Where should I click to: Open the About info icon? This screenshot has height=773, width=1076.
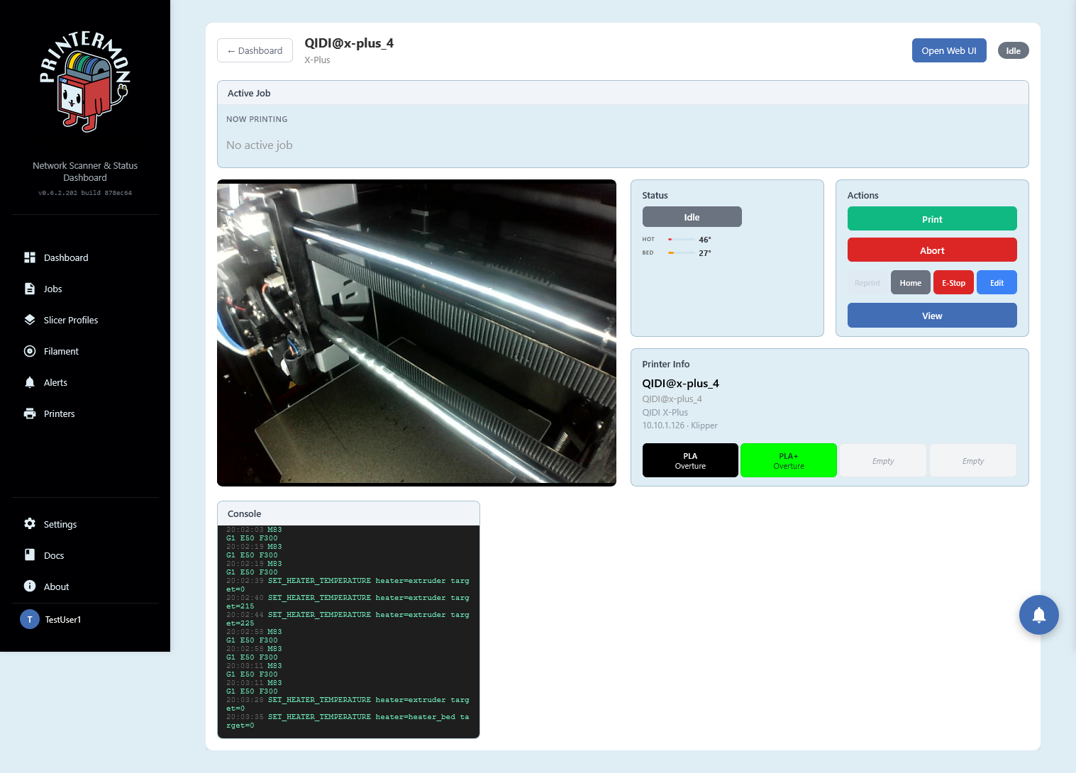pos(30,586)
